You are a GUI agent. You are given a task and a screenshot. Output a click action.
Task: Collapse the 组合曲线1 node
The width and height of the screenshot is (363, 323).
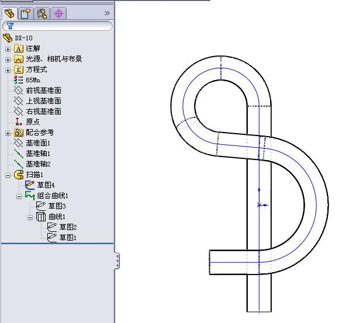[19, 196]
